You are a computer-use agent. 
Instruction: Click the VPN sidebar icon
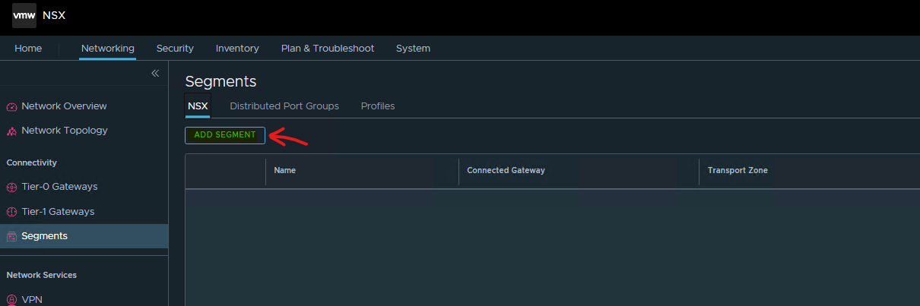(11, 299)
